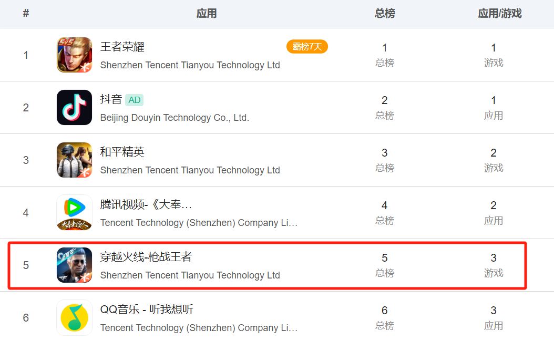The height and width of the screenshot is (341, 554).
Task: Click the QQ音乐 app icon
Action: (74, 318)
